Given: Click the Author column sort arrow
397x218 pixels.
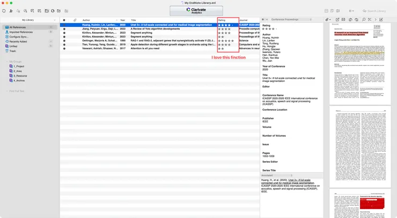Looking at the screenshot, I should pyautogui.click(x=116, y=20).
